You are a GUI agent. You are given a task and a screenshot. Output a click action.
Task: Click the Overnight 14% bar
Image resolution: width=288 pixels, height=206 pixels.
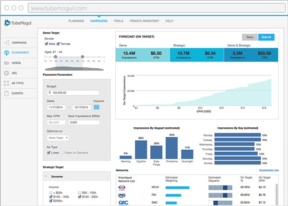pos(187,154)
